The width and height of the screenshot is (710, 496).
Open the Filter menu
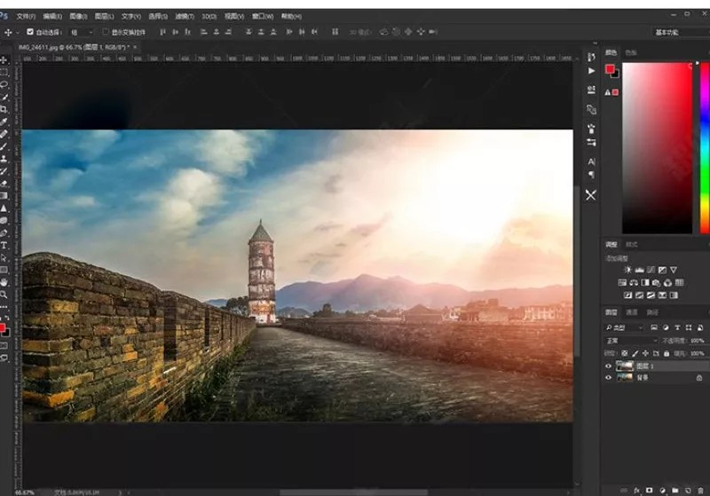click(184, 16)
